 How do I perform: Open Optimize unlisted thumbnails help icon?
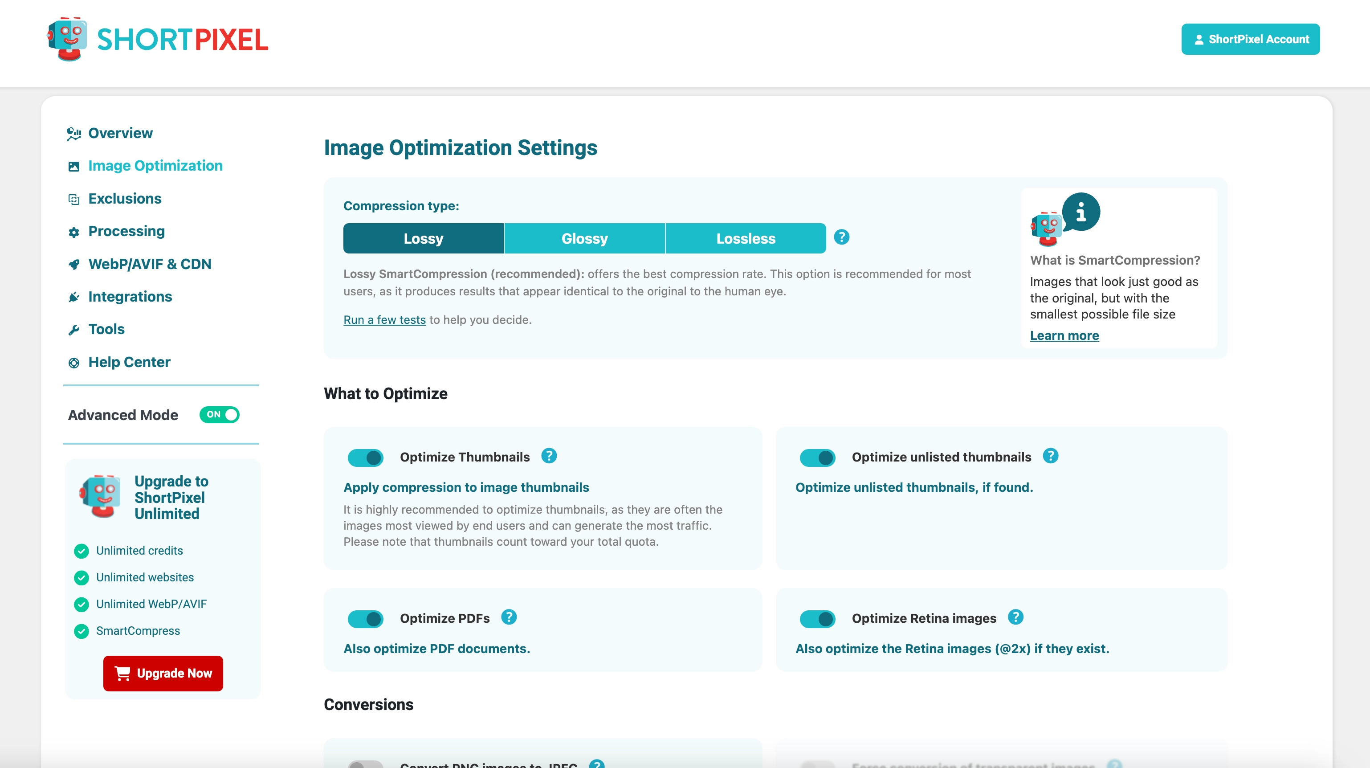1050,456
